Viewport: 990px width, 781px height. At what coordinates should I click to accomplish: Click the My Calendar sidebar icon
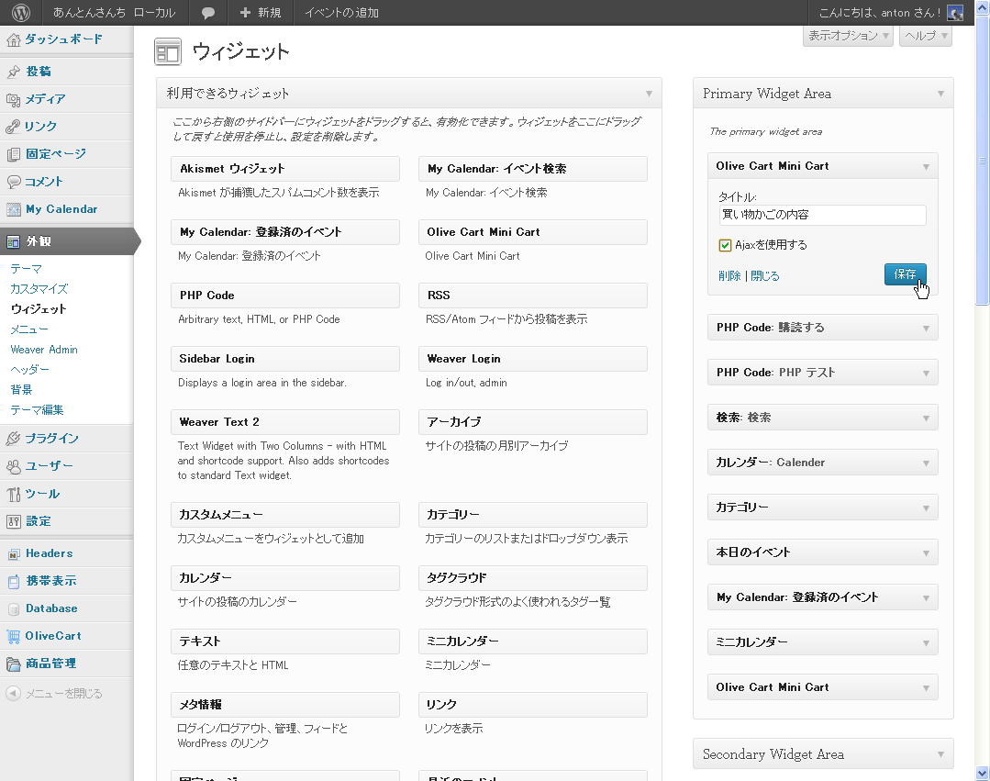[13, 209]
